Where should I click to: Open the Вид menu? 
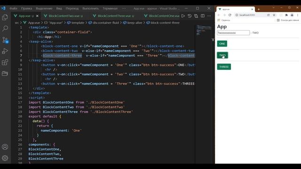(59, 8)
